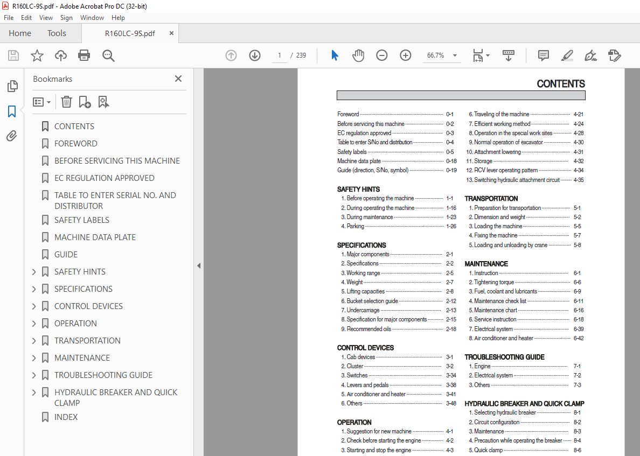Expand TRANSPORTATION bookmark
Screen dimensions: 640x456
[34, 341]
